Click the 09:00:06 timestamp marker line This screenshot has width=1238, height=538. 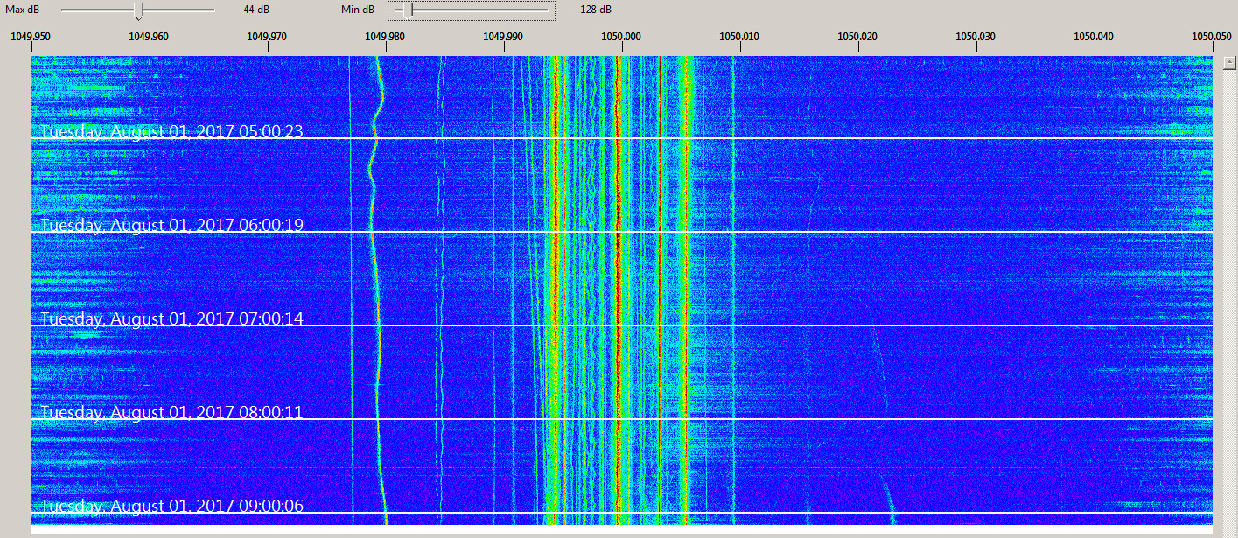(622, 513)
